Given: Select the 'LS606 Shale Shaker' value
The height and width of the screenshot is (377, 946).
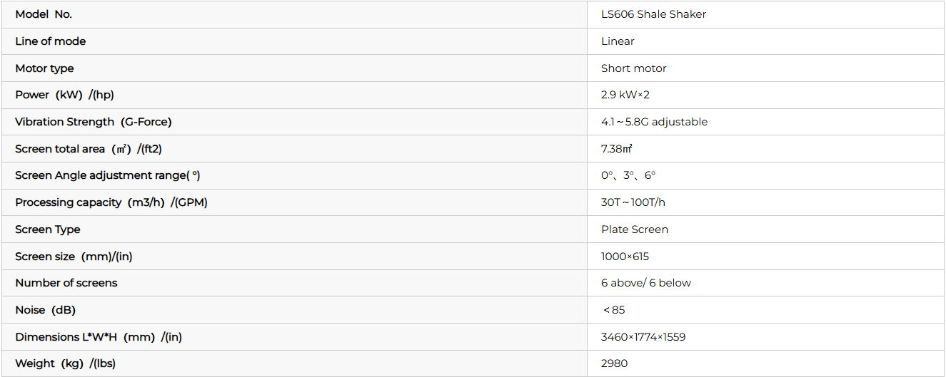Looking at the screenshot, I should (653, 14).
